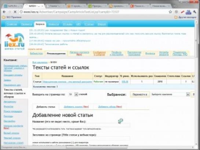Focus the Название input field for new article
The height and width of the screenshot is (150, 200).
[x=81, y=125]
